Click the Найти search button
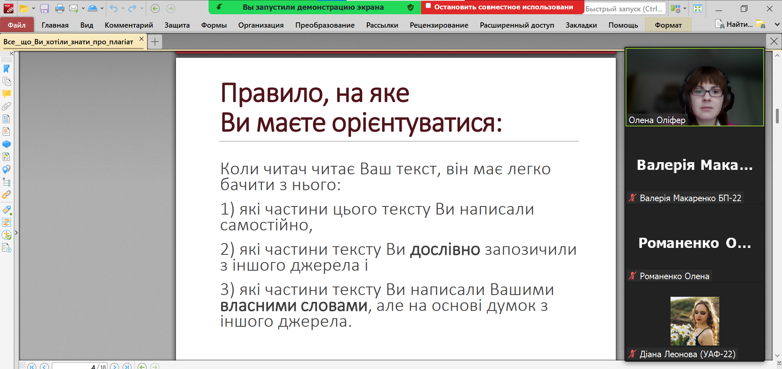This screenshot has width=782, height=369. pyautogui.click(x=734, y=24)
